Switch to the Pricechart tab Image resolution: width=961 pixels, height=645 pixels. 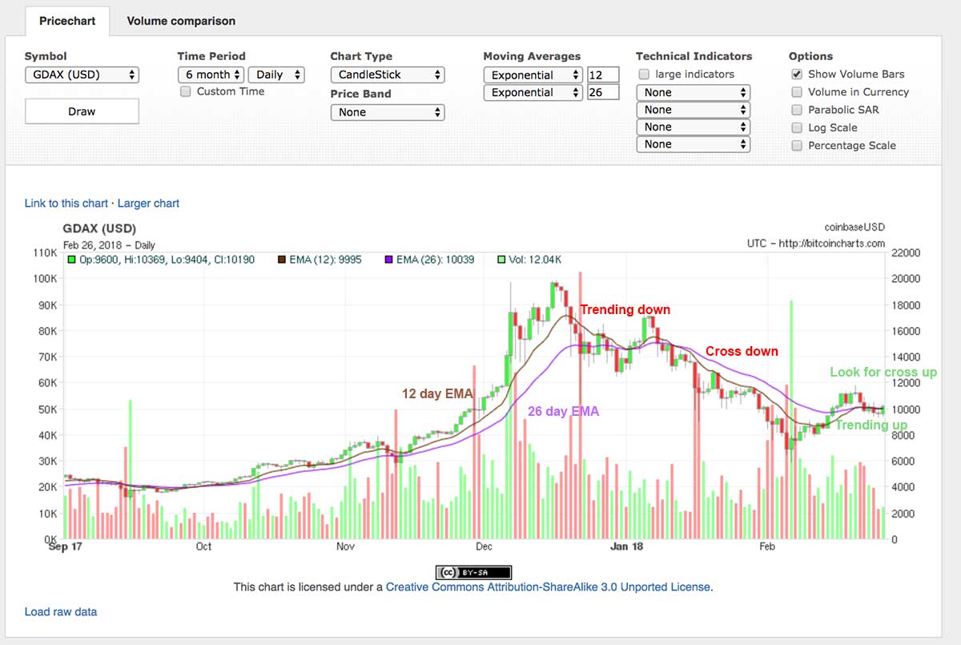point(66,21)
